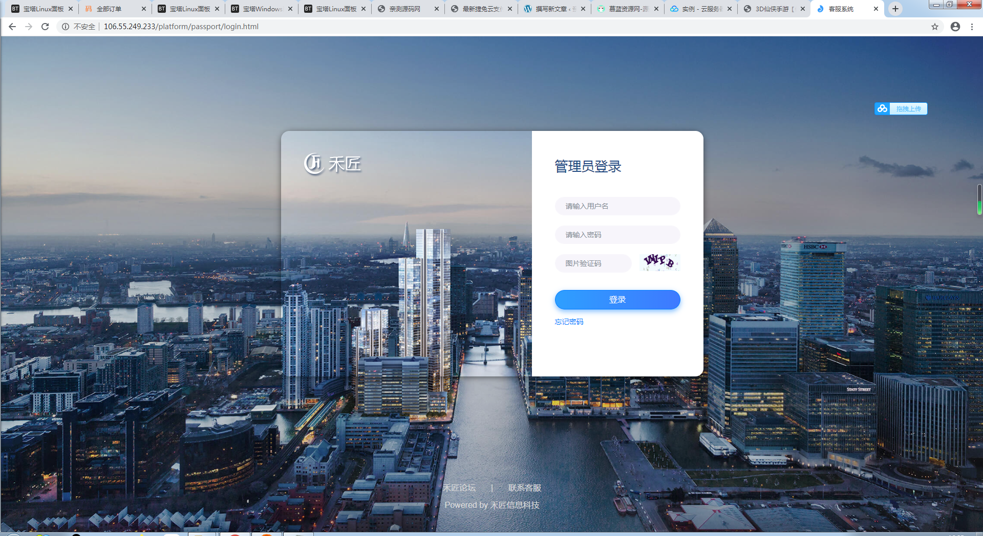Viewport: 983px width, 536px height.
Task: Reload the current login page
Action: tap(45, 27)
